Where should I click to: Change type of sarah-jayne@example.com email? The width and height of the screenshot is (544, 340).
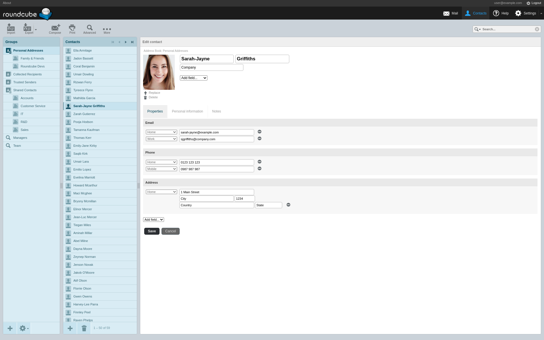pyautogui.click(x=161, y=132)
